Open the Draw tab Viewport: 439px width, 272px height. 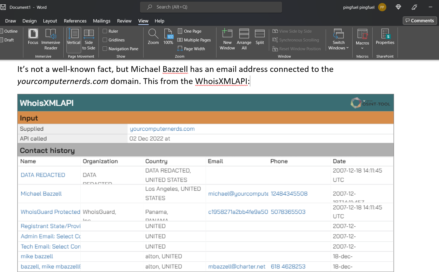click(10, 21)
